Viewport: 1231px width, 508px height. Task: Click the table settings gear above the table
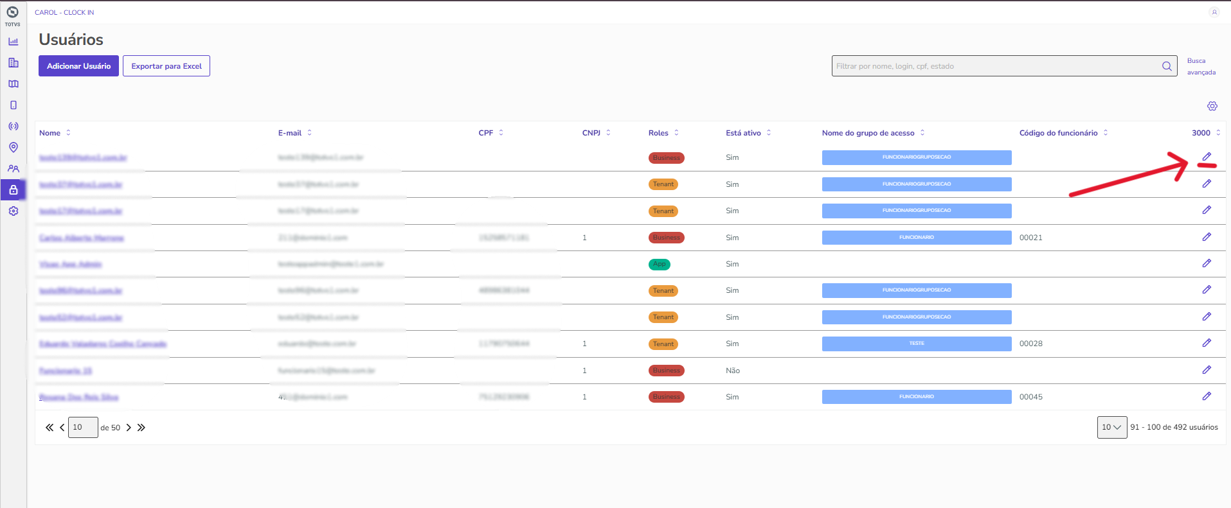[1212, 106]
